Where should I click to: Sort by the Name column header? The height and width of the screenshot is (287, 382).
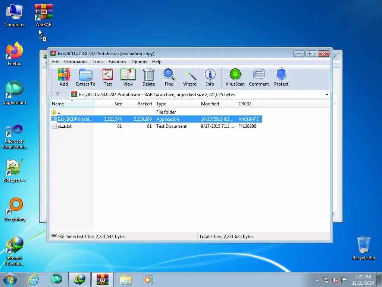tap(72, 104)
